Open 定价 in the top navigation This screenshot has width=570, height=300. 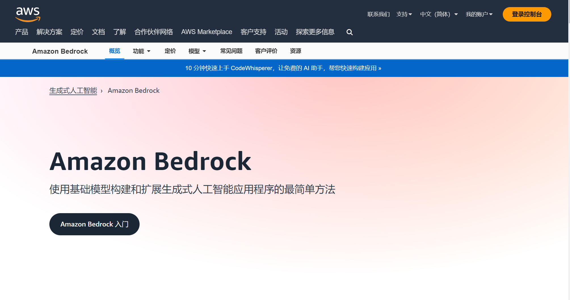tap(77, 32)
